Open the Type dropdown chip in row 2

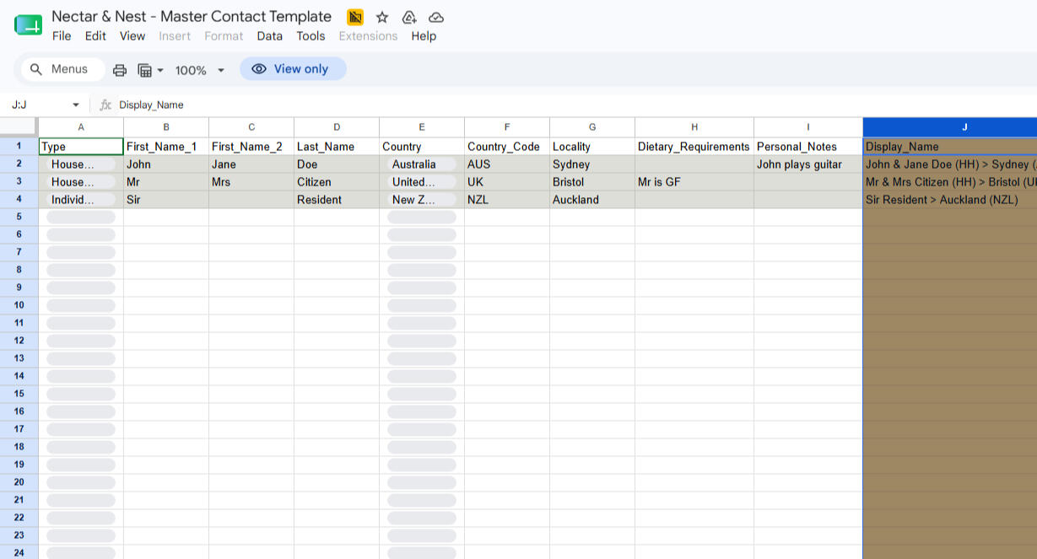[81, 164]
